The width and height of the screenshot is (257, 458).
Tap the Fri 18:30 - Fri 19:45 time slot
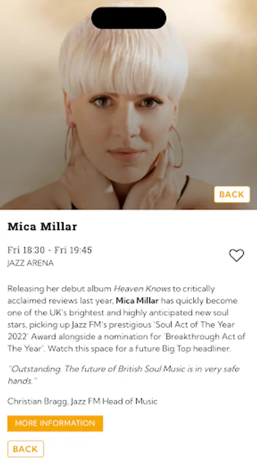click(50, 250)
